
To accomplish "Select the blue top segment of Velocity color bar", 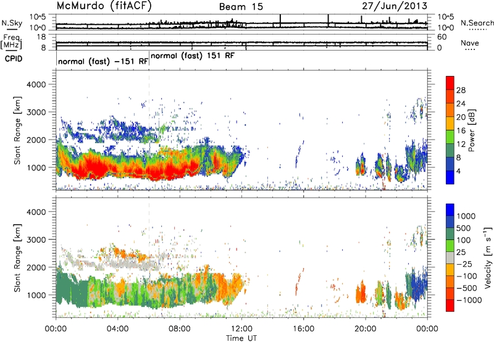I will click(450, 210).
